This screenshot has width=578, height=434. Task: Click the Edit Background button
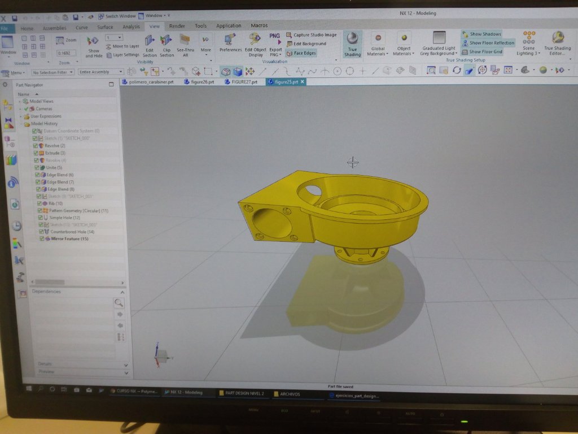[306, 44]
